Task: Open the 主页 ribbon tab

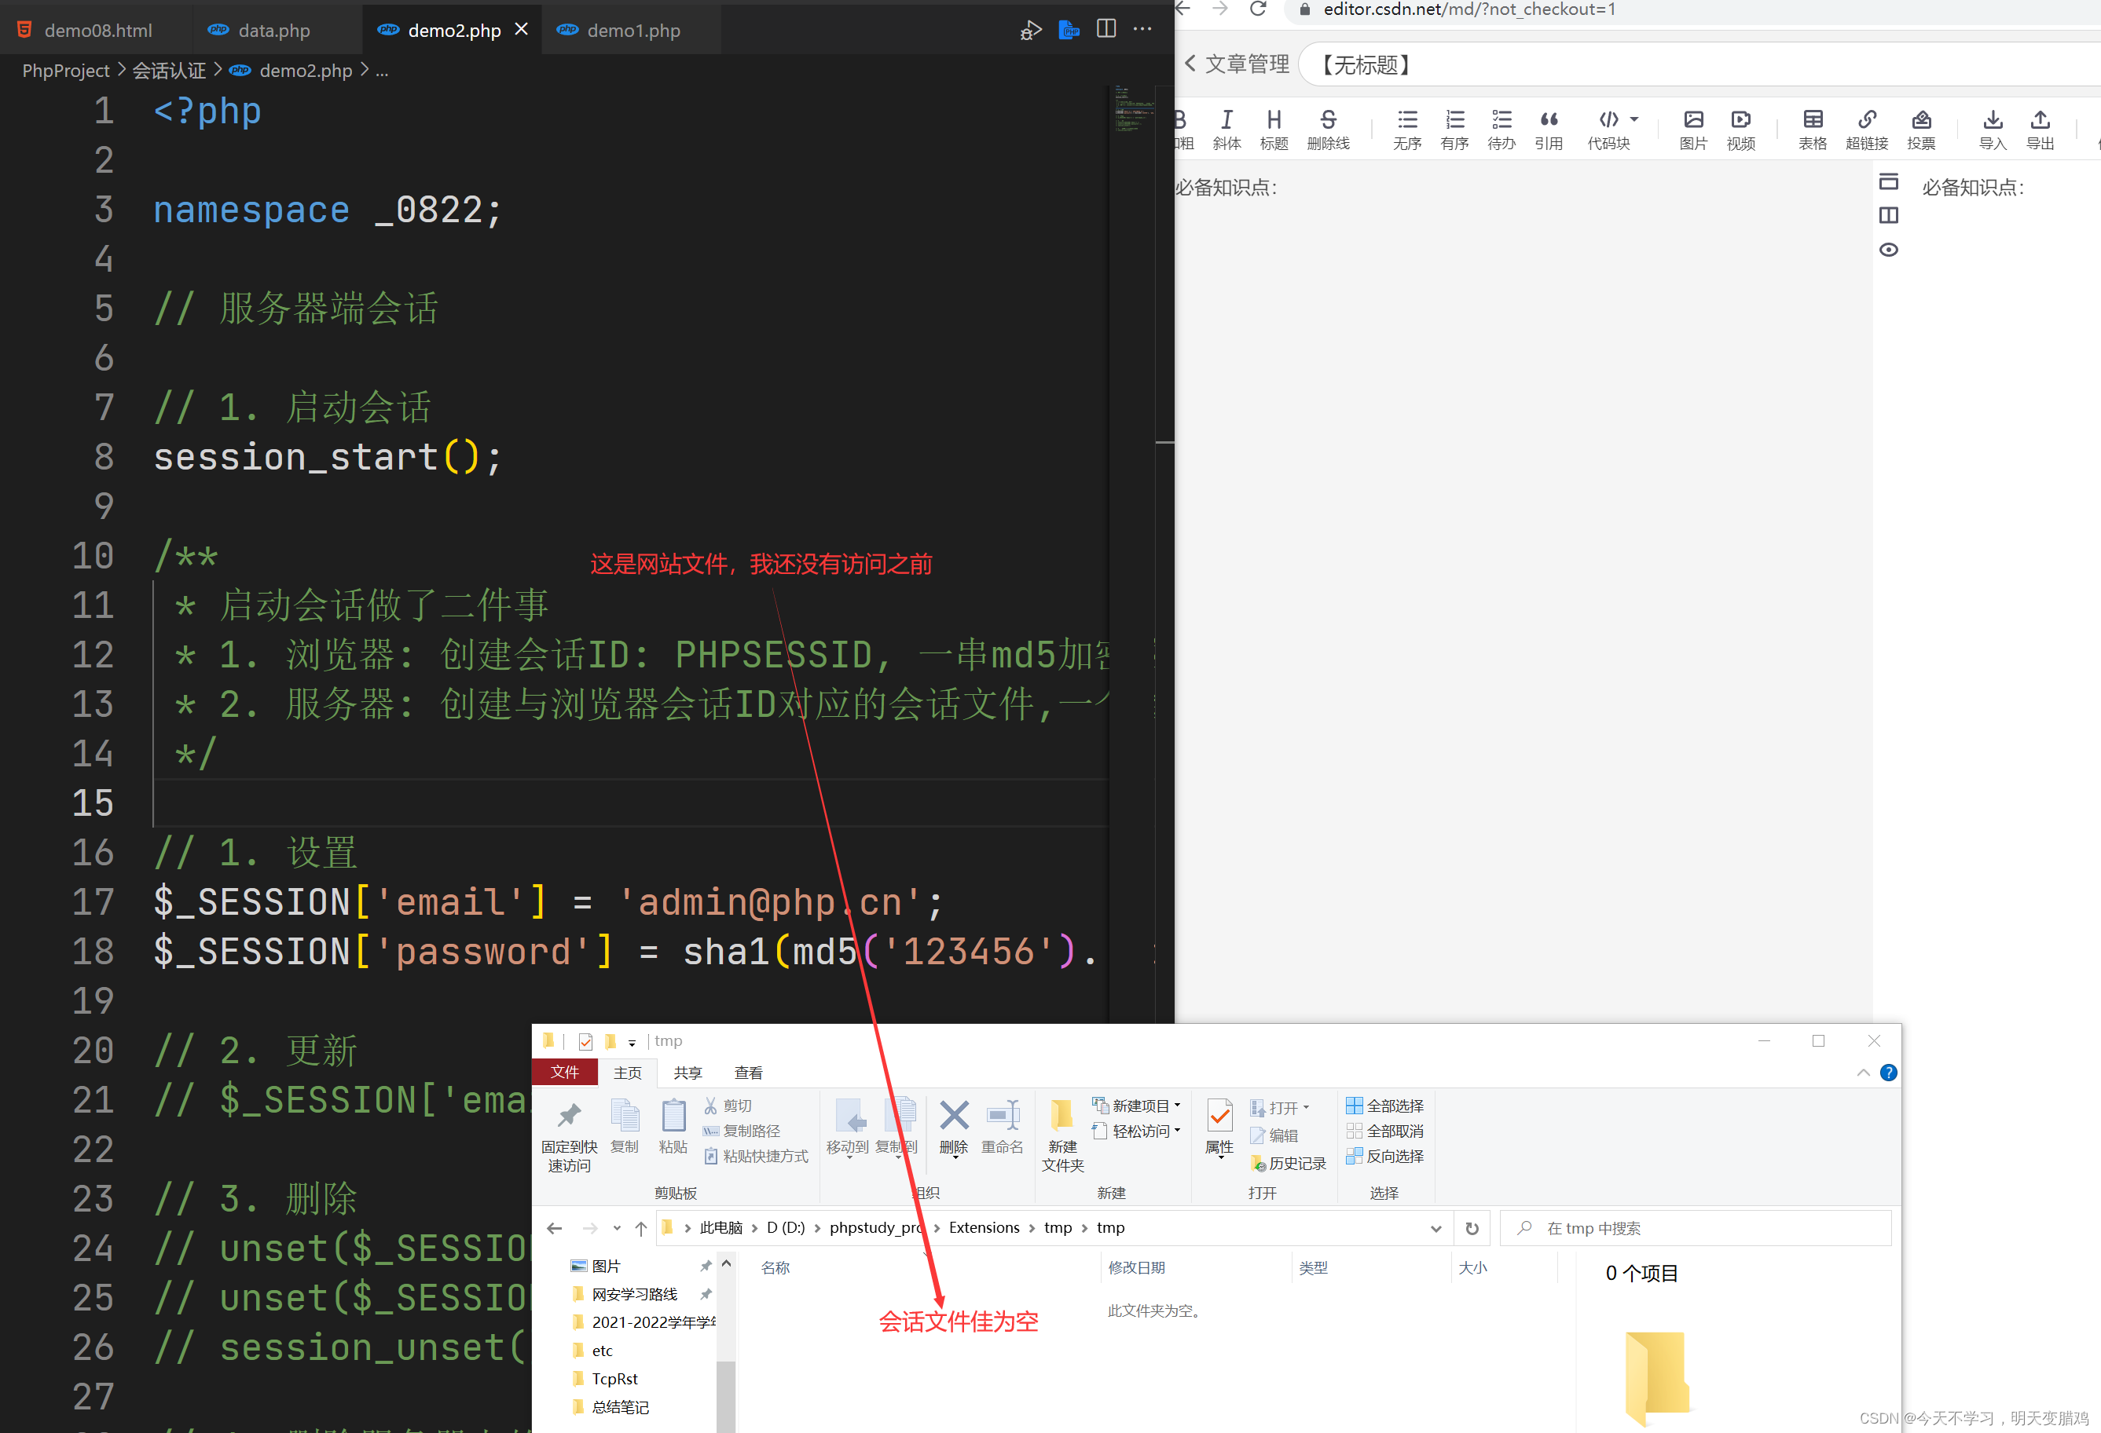Action: click(628, 1073)
